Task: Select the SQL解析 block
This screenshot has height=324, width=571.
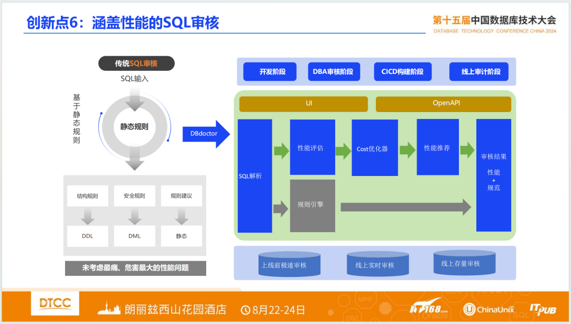Action: tap(255, 176)
